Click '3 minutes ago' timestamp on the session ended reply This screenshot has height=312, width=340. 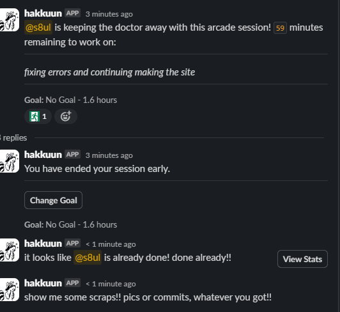coord(109,155)
